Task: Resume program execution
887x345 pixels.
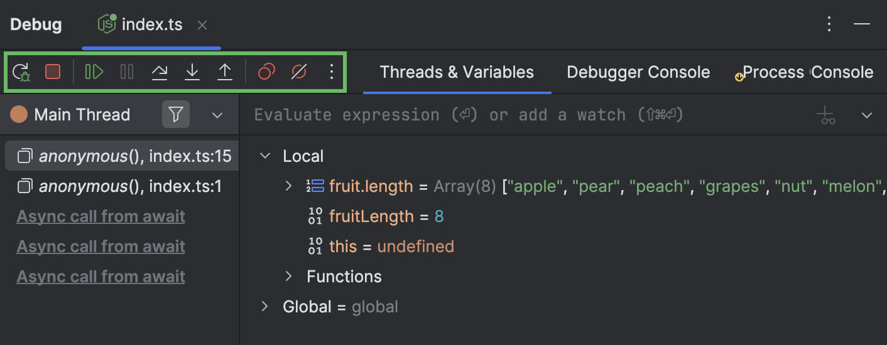Action: pyautogui.click(x=94, y=72)
